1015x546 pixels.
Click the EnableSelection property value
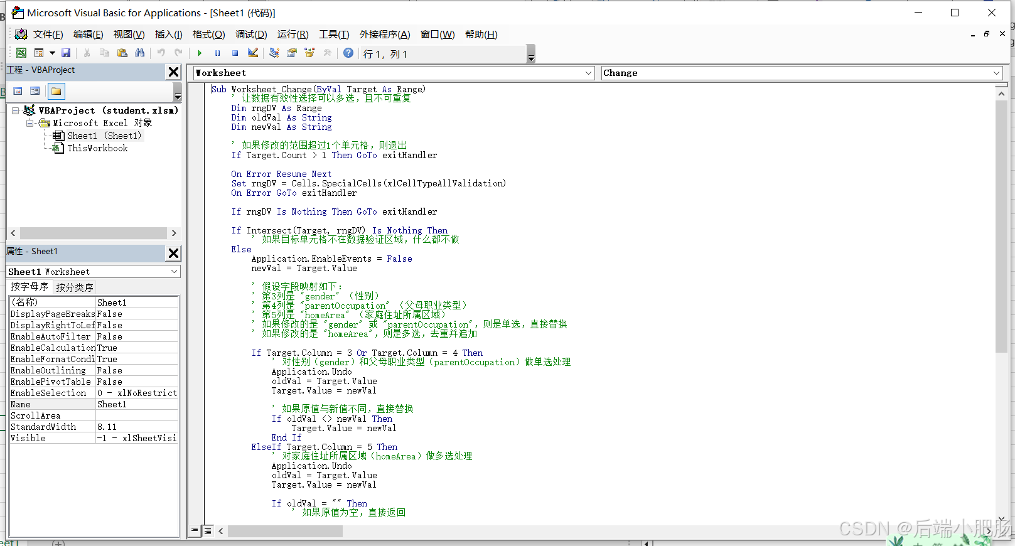(x=137, y=393)
